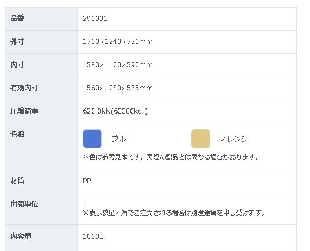
Task: Click effective dimension value 1560×1080×575mm
Action: pyautogui.click(x=118, y=88)
